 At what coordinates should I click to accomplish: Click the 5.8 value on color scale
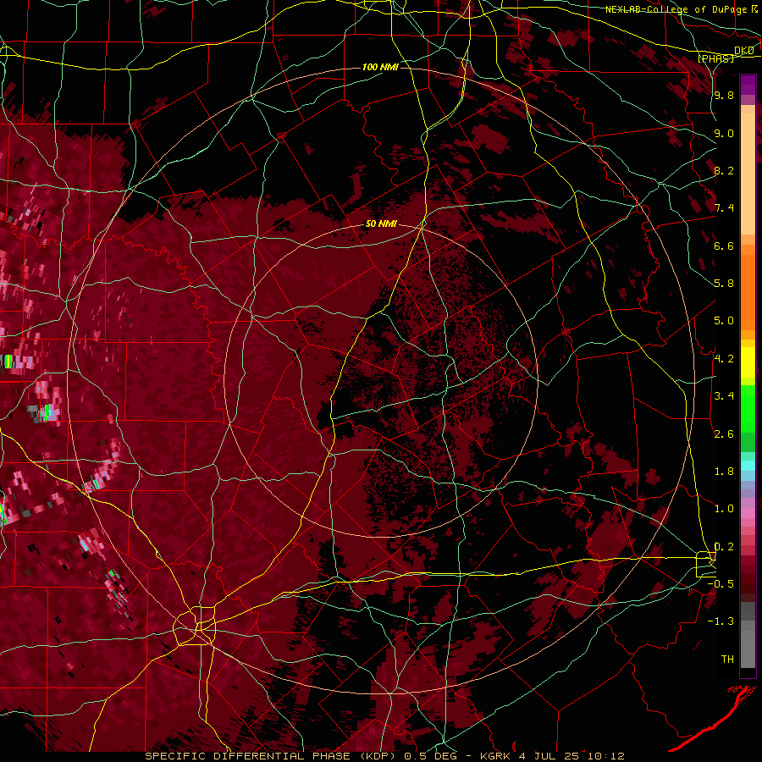tap(724, 284)
